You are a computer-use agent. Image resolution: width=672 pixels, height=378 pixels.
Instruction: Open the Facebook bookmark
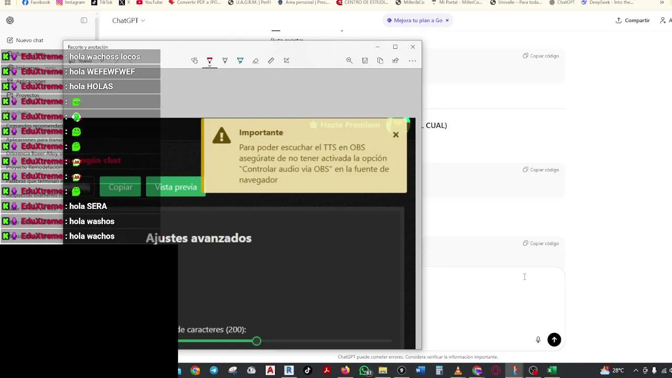click(36, 3)
